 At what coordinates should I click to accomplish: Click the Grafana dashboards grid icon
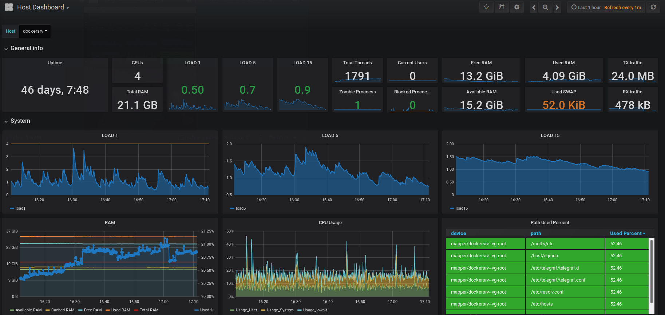tap(9, 7)
